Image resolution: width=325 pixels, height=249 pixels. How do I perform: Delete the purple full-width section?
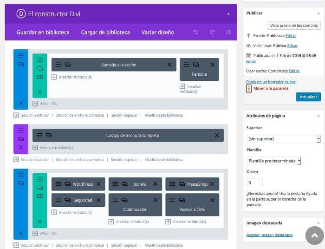pyautogui.click(x=21, y=147)
